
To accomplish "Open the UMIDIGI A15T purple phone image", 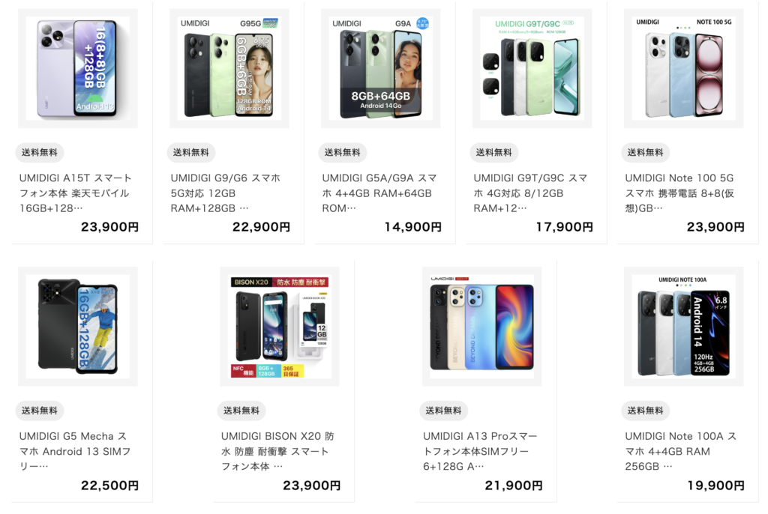I will 78,68.
